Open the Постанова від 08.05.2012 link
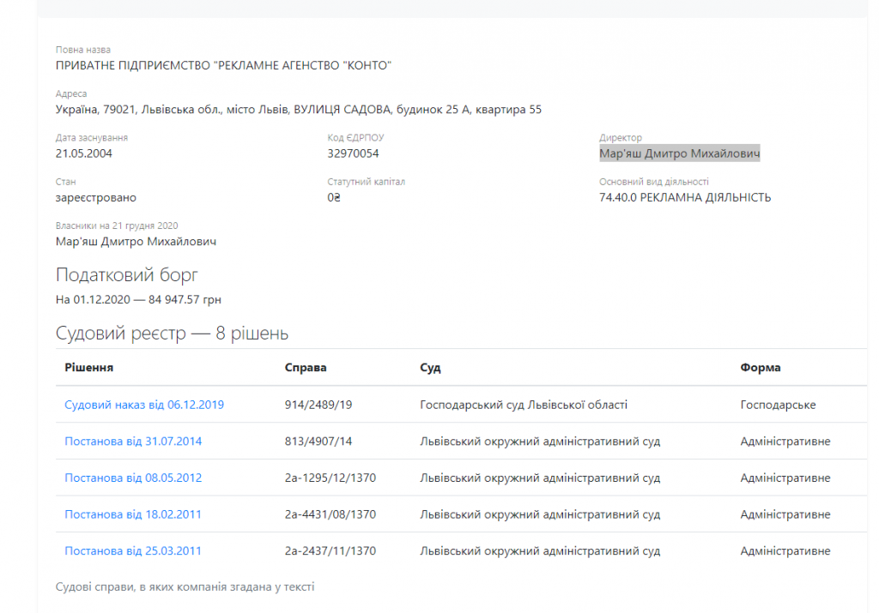The height and width of the screenshot is (613, 879). (x=133, y=478)
